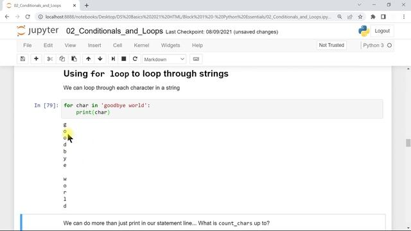Copy selected cells icon
This screenshot has height=231, width=411.
pyautogui.click(x=62, y=59)
